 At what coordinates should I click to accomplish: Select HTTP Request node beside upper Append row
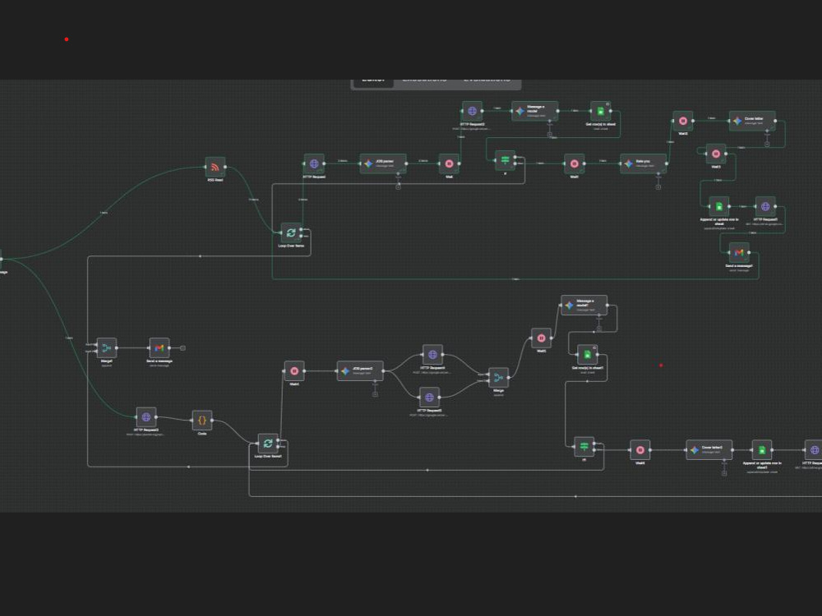point(765,206)
